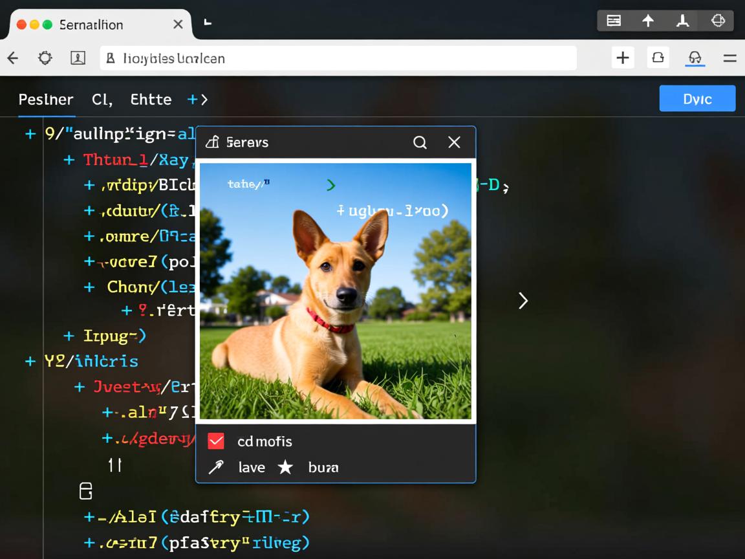
Task: Click the list view icon in top-right toolbar
Action: click(x=614, y=21)
